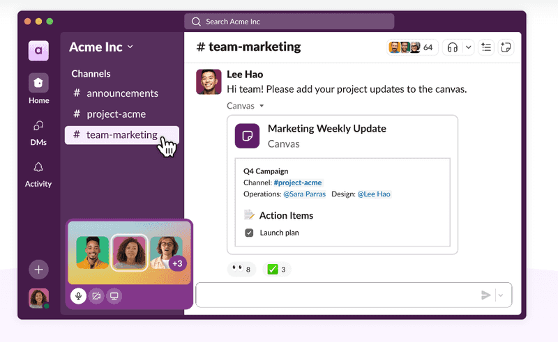Image resolution: width=558 pixels, height=342 pixels.
Task: Click the send message arrow
Action: coord(486,295)
